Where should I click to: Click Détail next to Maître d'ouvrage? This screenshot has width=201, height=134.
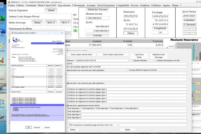37,23
